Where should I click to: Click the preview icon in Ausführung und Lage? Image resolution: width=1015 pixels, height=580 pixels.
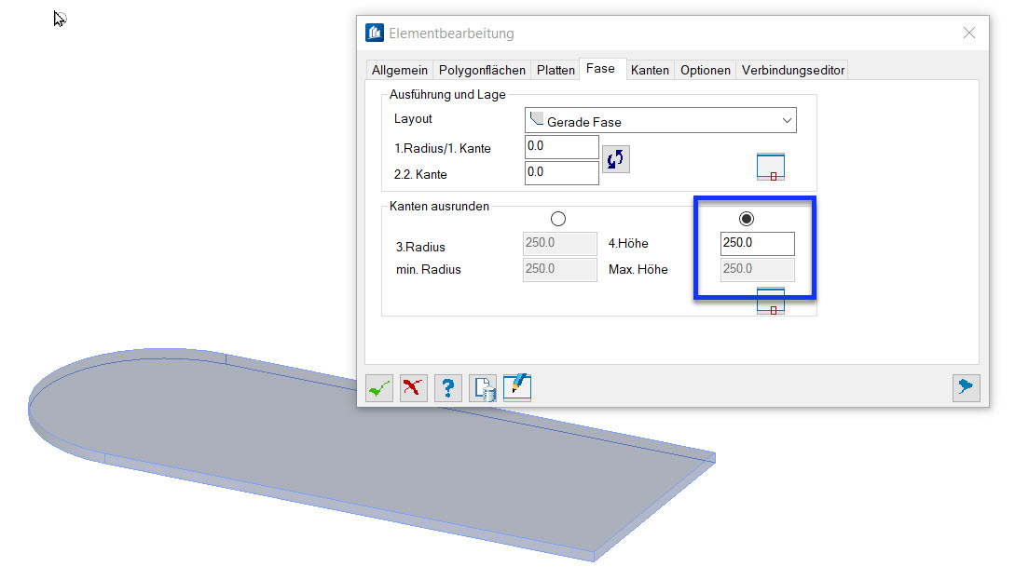click(x=770, y=167)
